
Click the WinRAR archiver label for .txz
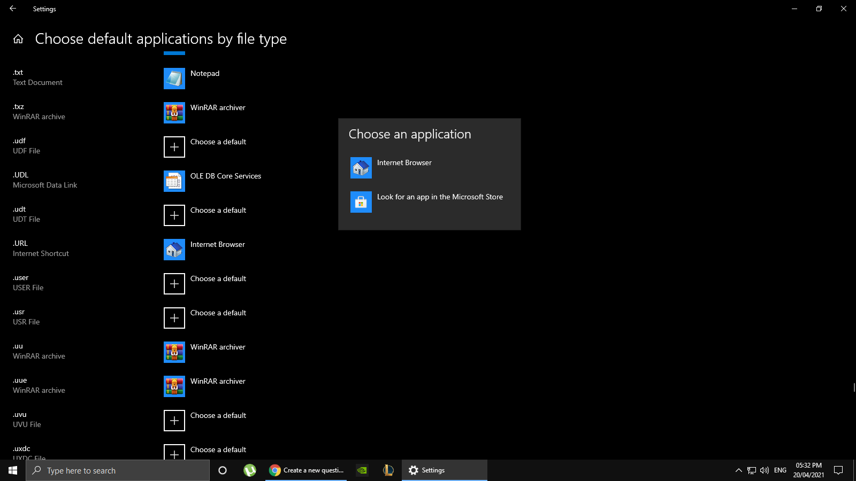218,107
